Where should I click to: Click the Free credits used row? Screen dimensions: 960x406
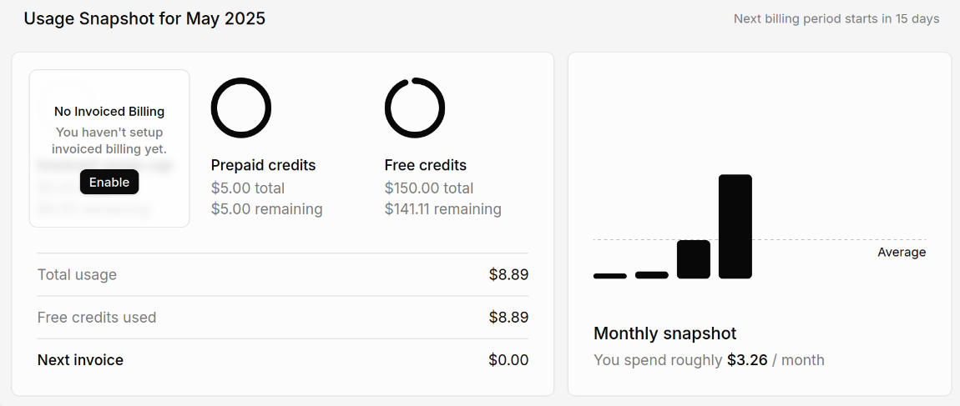coord(283,318)
